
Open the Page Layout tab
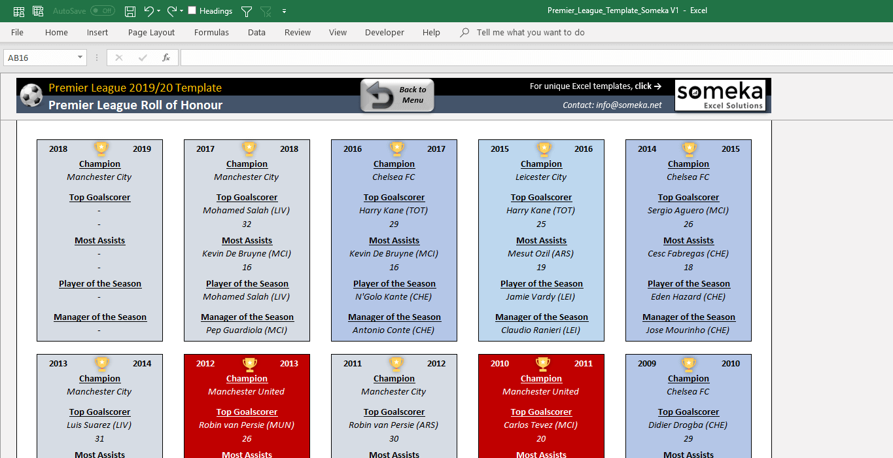[x=151, y=33]
